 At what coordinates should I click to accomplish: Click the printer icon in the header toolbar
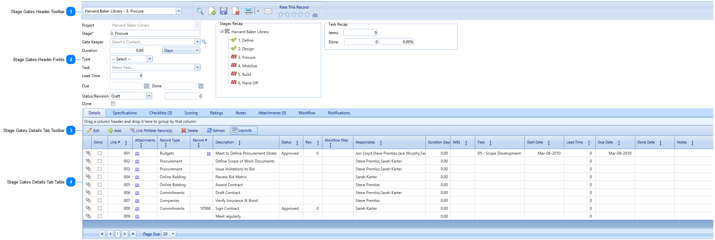(249, 11)
